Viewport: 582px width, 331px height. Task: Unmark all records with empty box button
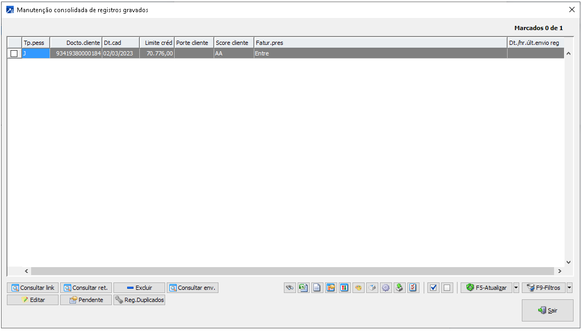click(x=447, y=288)
